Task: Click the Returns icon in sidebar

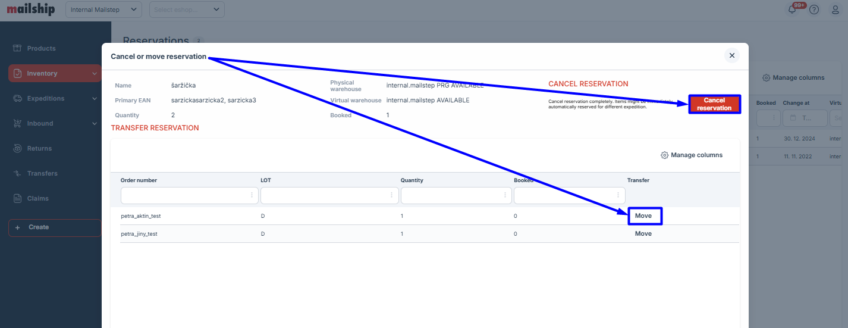Action: coord(17,148)
